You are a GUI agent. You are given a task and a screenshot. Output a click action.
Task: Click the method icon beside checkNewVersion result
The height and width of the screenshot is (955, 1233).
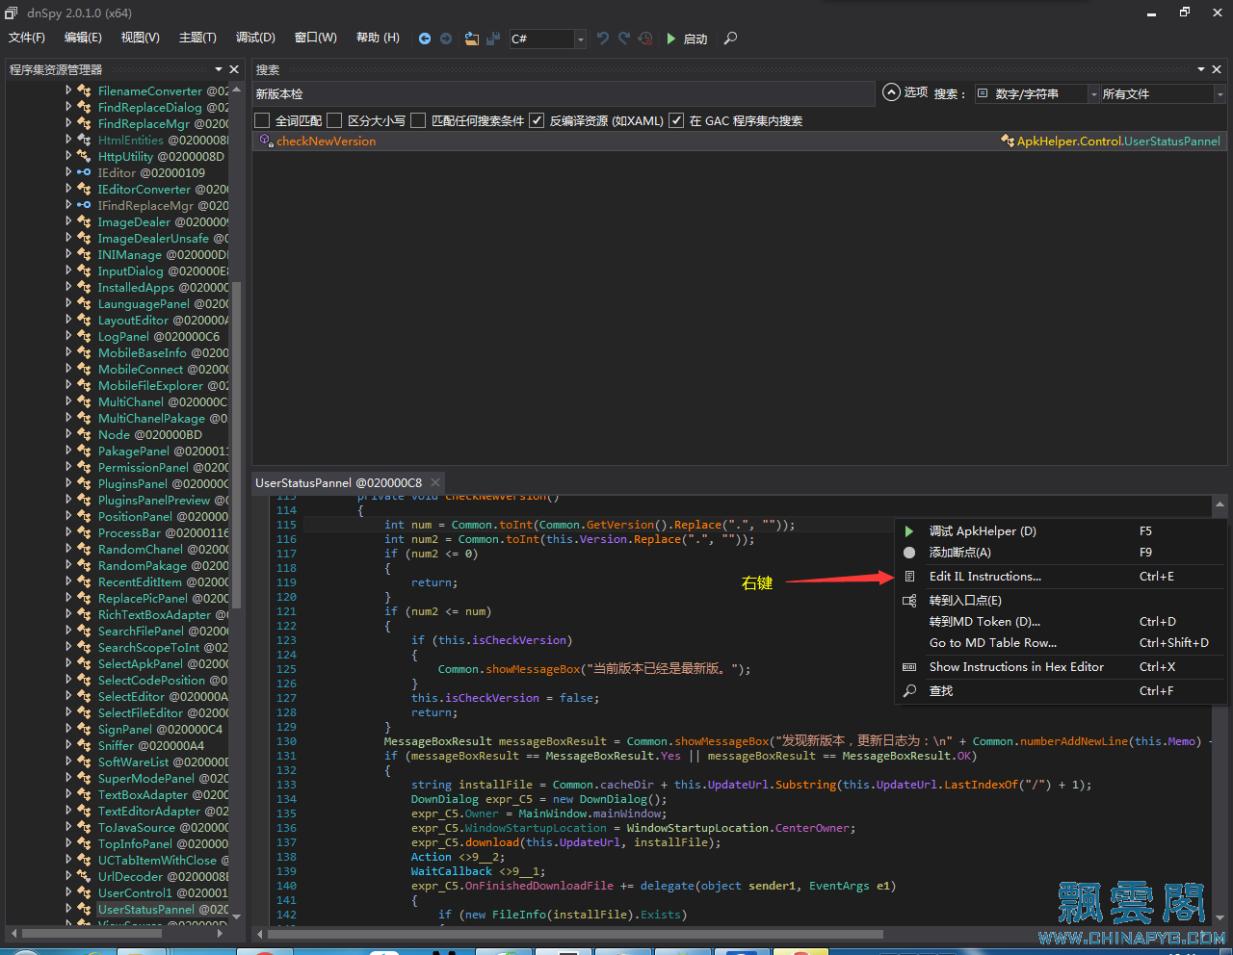(267, 141)
